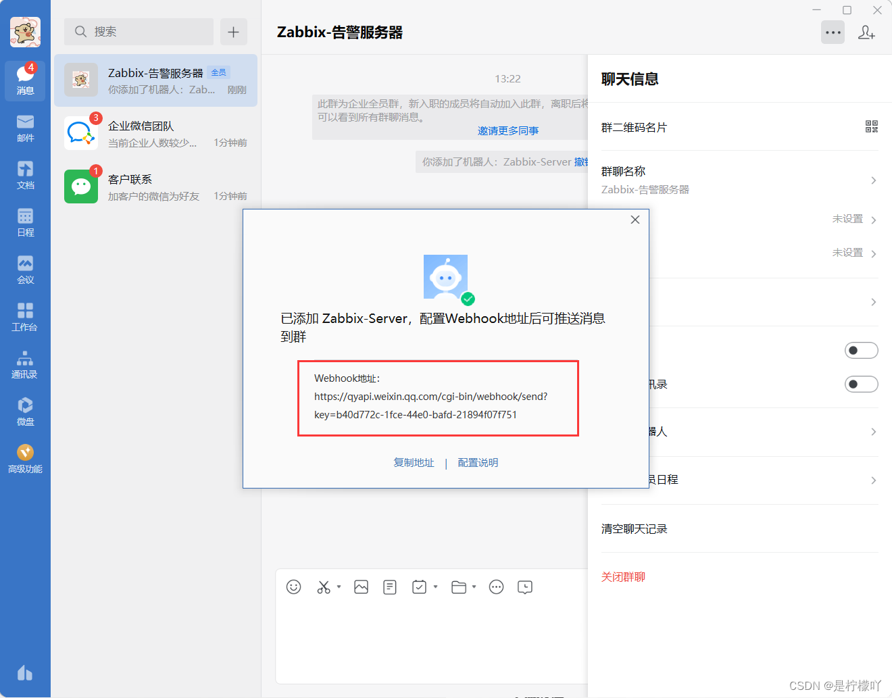
Task: Click the robot avatar in the dialog
Action: [446, 277]
